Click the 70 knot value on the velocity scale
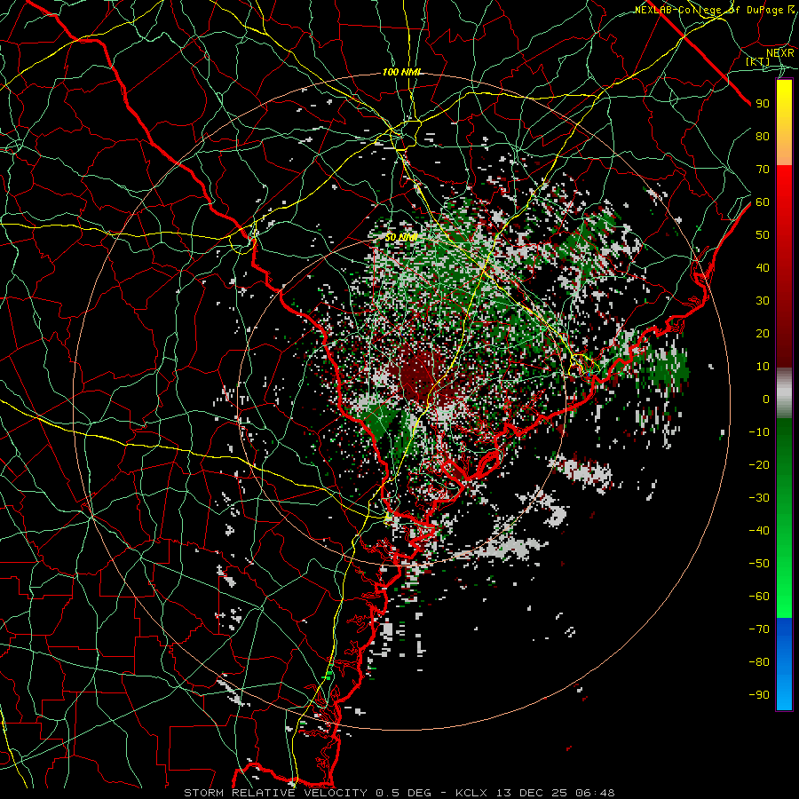Screen dimensions: 799x799 [x=763, y=169]
